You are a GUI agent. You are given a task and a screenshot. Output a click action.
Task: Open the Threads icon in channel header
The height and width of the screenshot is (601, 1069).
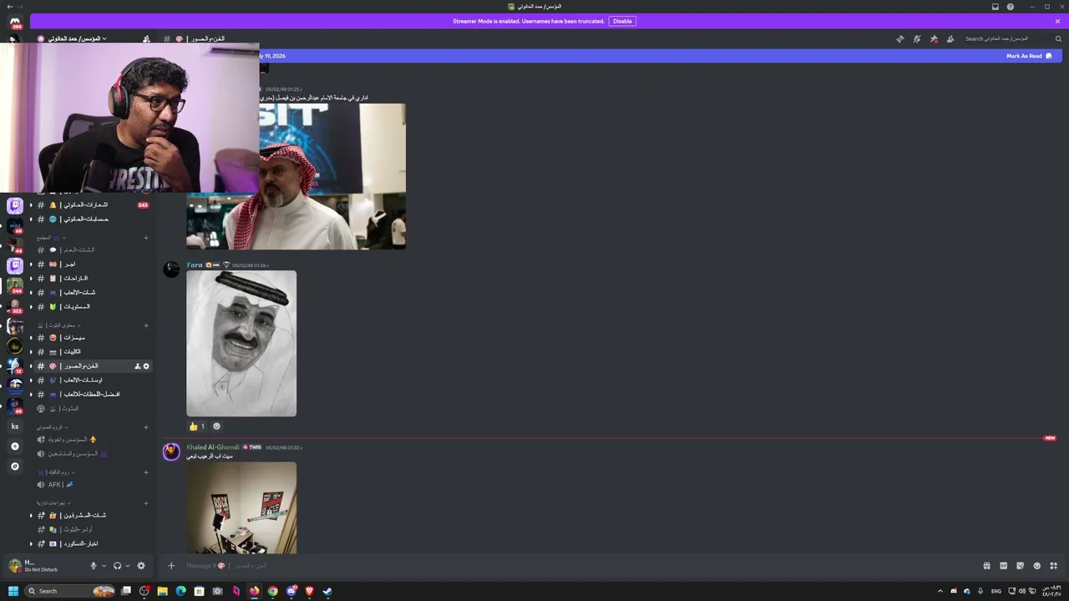[x=899, y=39]
